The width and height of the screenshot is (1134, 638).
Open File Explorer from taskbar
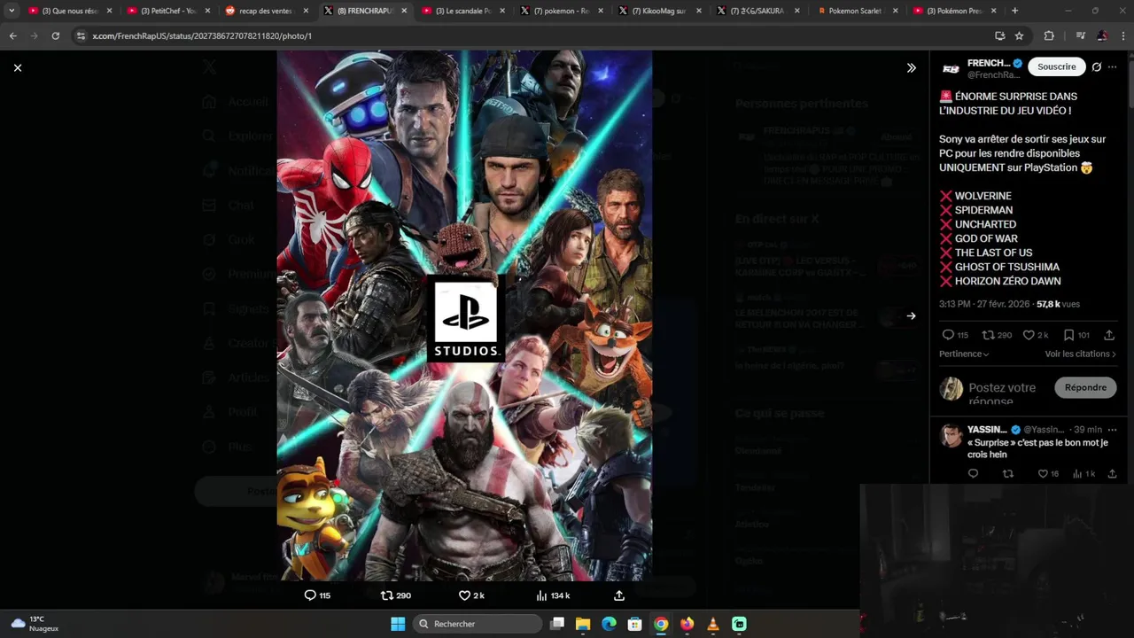click(583, 624)
